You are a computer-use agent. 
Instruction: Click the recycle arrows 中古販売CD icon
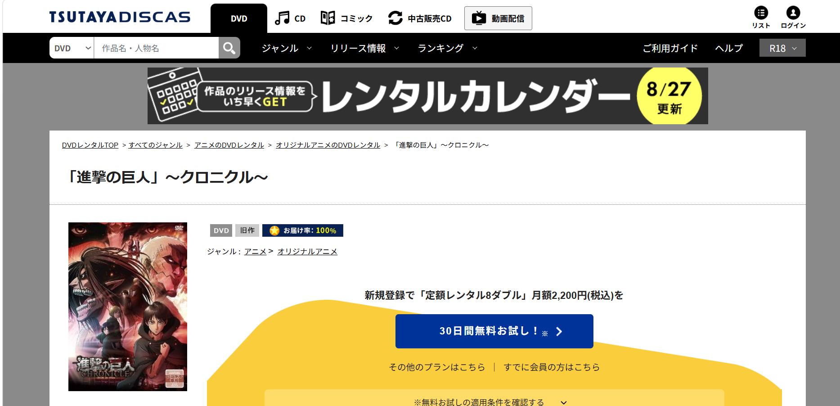[395, 18]
